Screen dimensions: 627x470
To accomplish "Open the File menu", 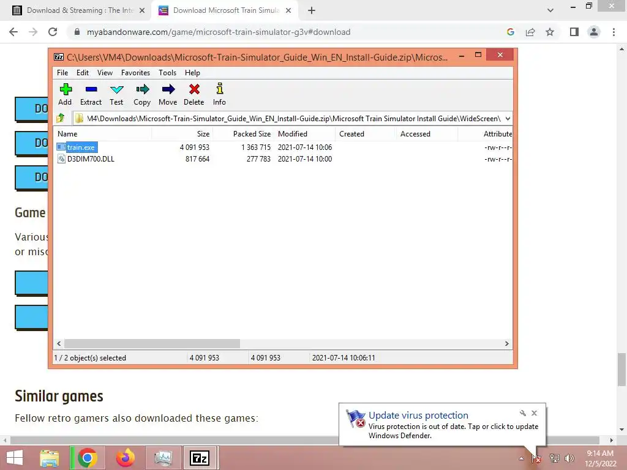I will [62, 73].
